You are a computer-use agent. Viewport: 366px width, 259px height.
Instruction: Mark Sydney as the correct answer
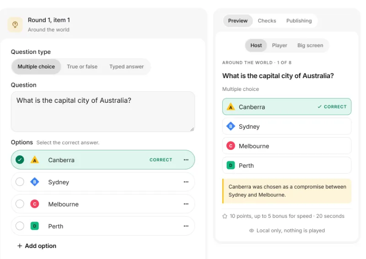pyautogui.click(x=20, y=182)
